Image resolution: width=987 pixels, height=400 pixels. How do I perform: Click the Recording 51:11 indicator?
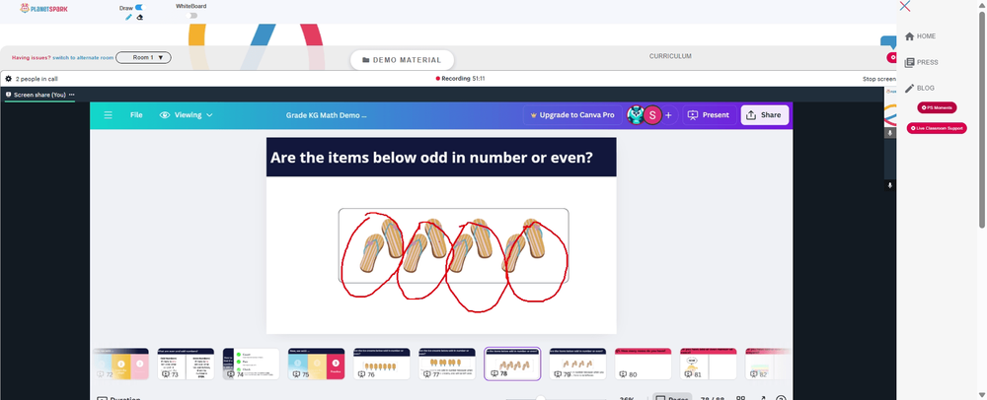(x=460, y=79)
